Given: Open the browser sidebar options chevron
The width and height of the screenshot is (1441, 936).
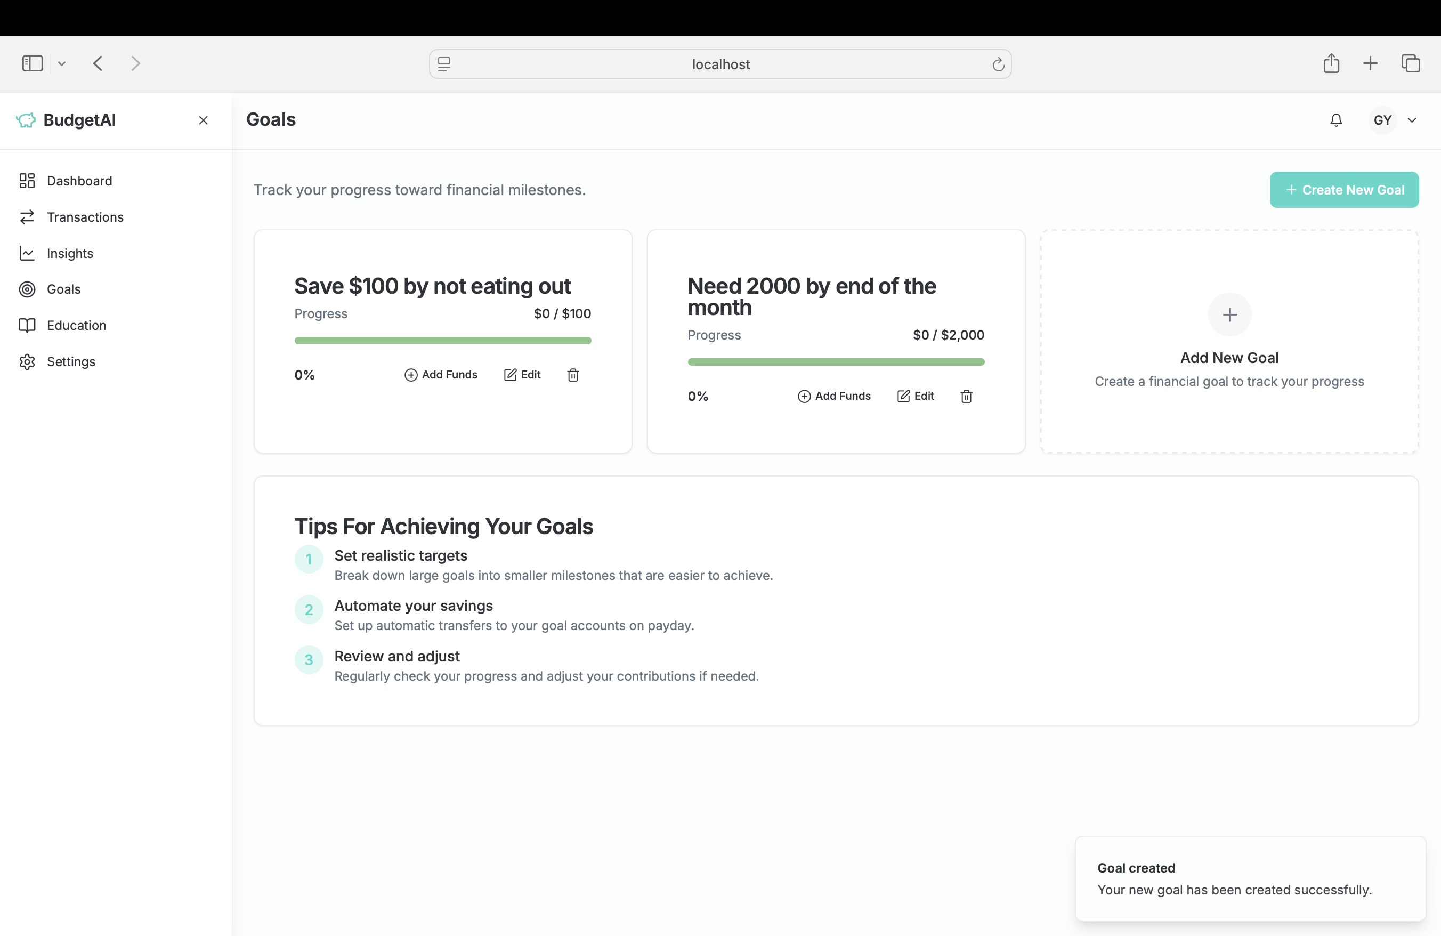Looking at the screenshot, I should tap(62, 63).
